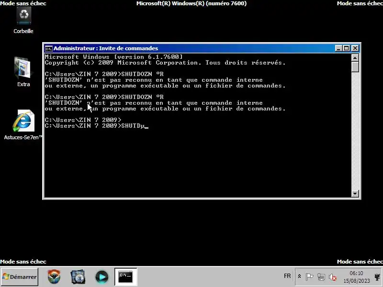
Task: Click the 'Copyright (c) 2009 Microsoft Corporation' line
Action: tap(165, 63)
